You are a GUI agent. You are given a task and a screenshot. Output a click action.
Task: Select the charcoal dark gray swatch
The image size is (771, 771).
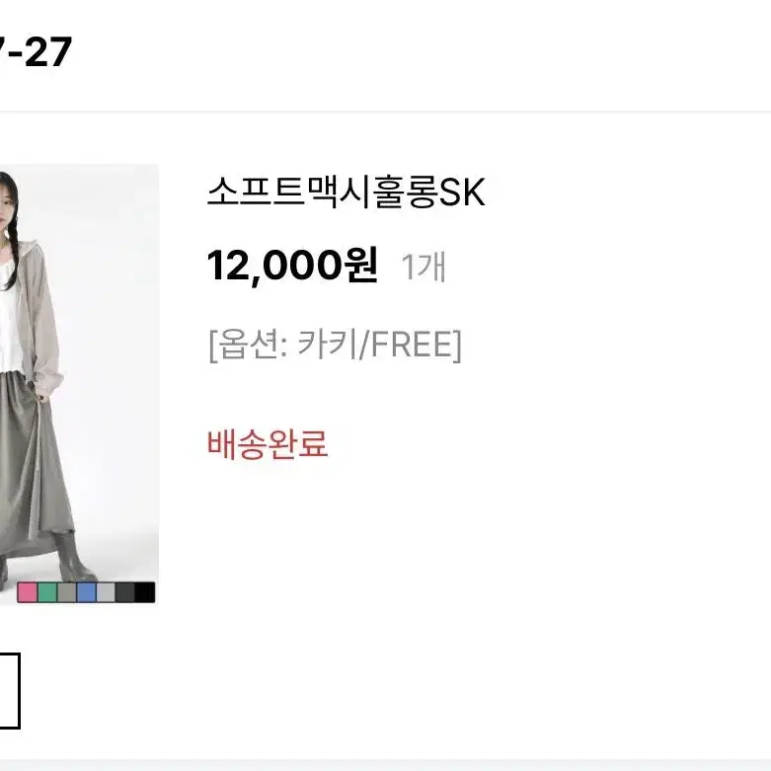pos(125,592)
